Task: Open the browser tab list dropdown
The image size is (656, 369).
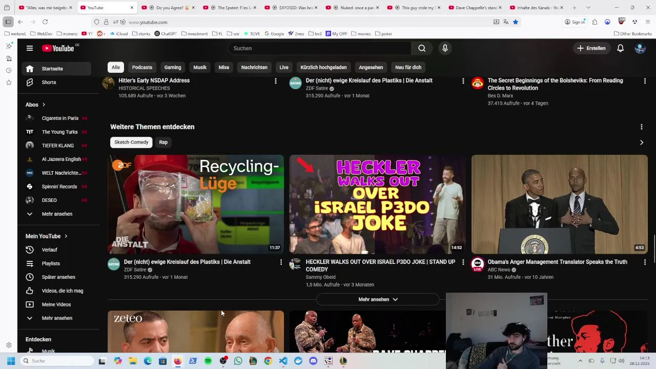Action: point(588,8)
